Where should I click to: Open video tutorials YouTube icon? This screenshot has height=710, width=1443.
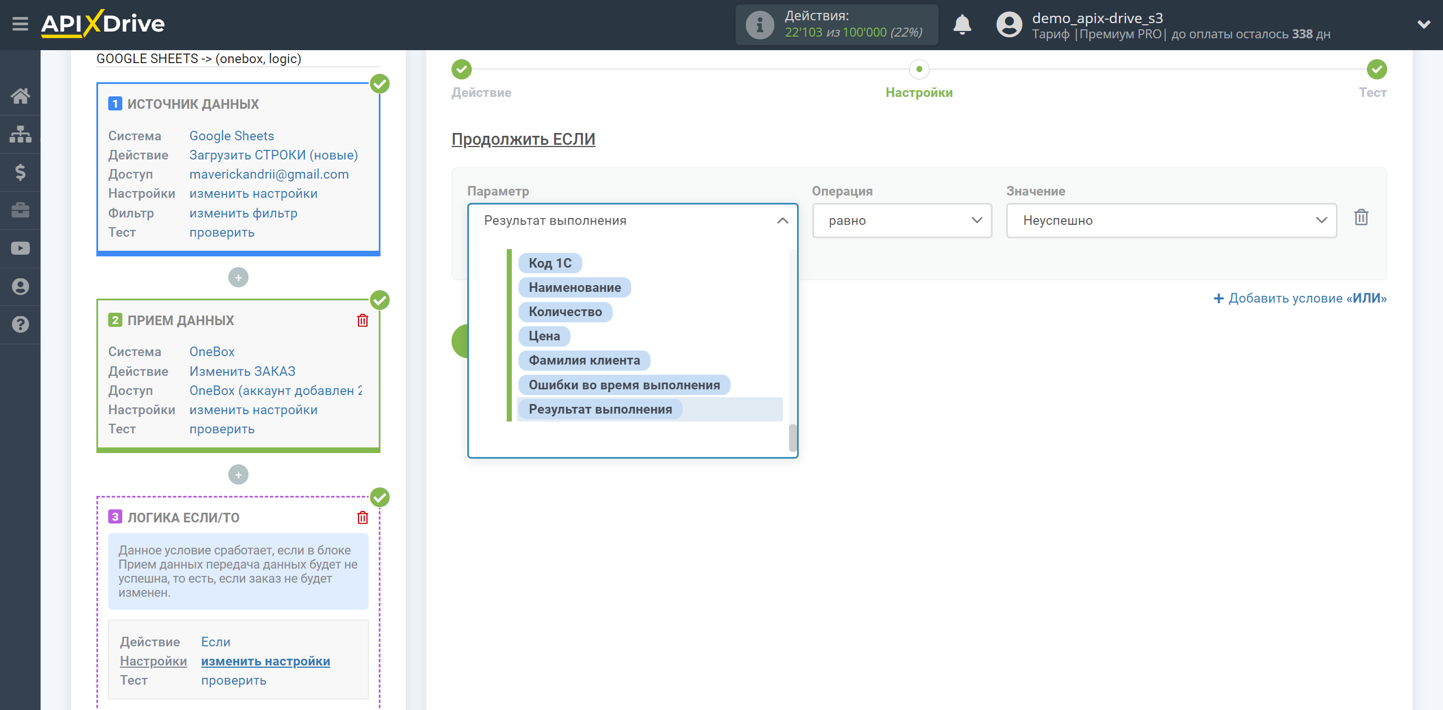coord(20,248)
